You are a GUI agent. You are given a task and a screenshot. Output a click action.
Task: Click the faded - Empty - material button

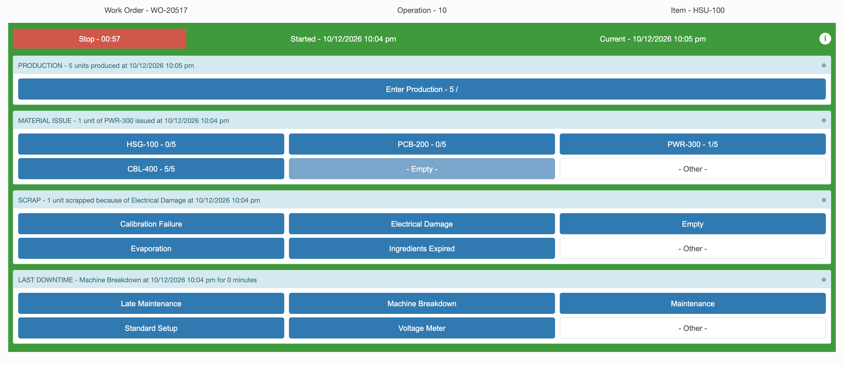pos(422,169)
